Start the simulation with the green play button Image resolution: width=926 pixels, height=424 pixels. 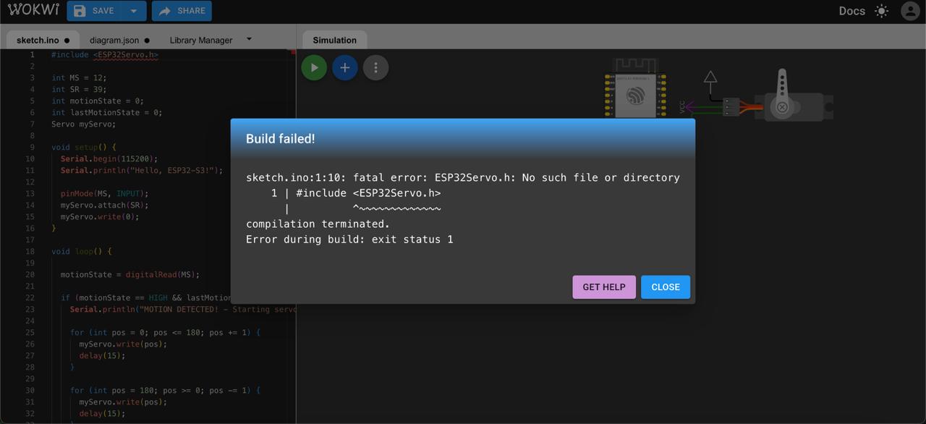314,67
